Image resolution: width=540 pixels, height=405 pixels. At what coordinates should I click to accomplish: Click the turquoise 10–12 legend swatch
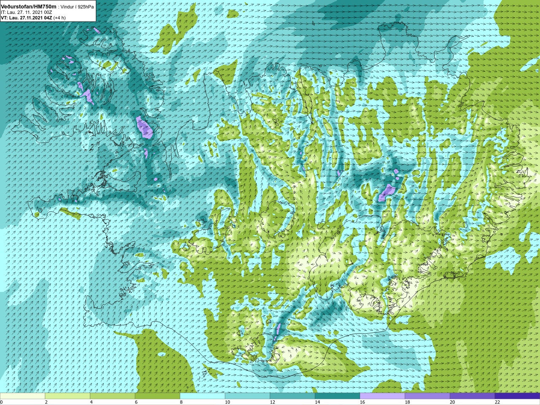[247, 396]
